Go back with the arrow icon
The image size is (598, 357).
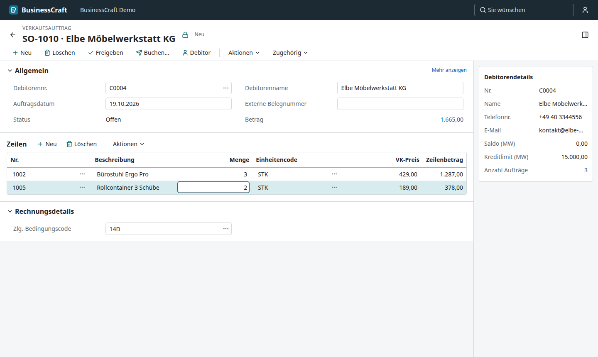13,35
